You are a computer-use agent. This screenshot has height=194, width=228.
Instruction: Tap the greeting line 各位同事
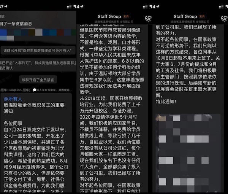[13, 123]
